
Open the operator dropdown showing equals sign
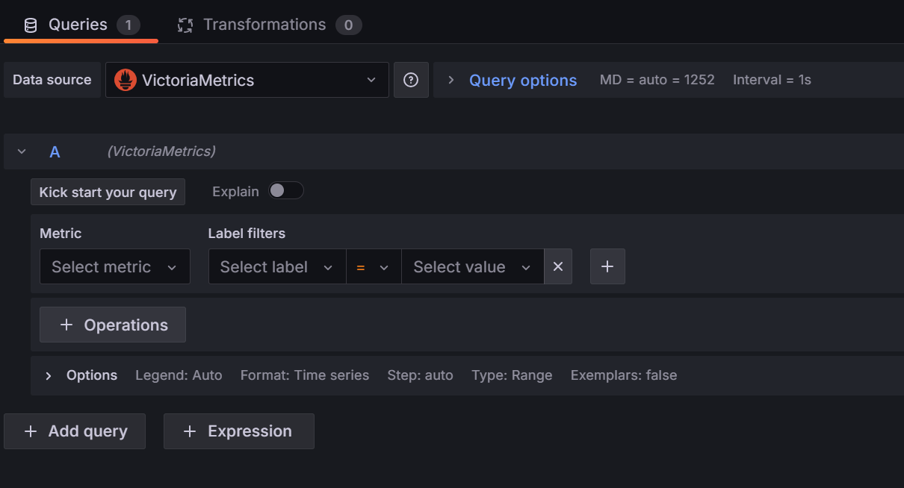coord(373,266)
